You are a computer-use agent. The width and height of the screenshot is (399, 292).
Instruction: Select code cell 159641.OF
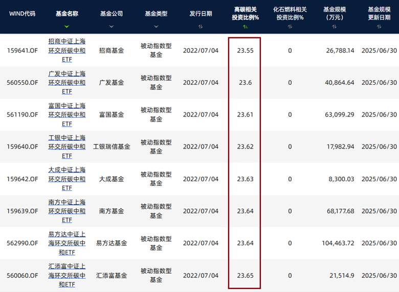23,51
